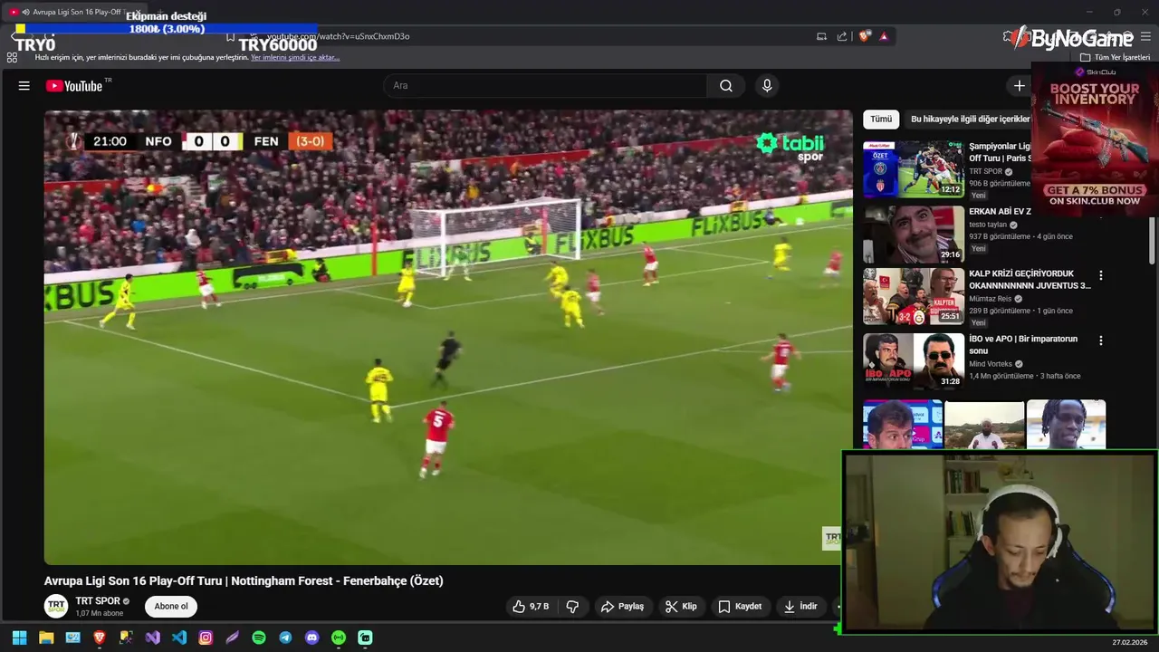Image resolution: width=1159 pixels, height=652 pixels.
Task: Like the video with 9,7 B likes
Action: pos(531,607)
